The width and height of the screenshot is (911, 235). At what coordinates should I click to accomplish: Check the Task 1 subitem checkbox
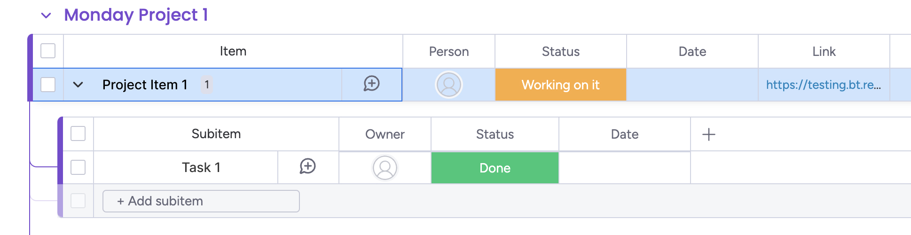(78, 167)
